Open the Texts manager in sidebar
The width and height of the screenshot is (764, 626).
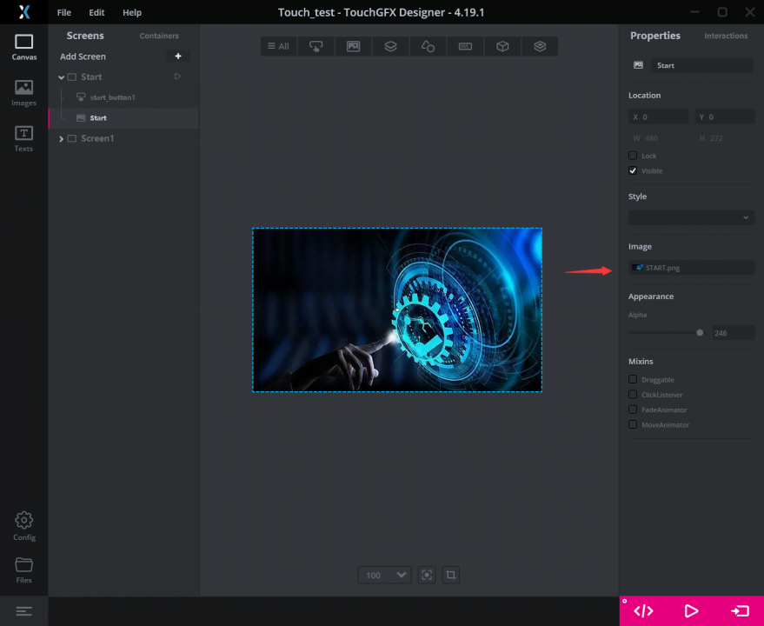coord(23,139)
